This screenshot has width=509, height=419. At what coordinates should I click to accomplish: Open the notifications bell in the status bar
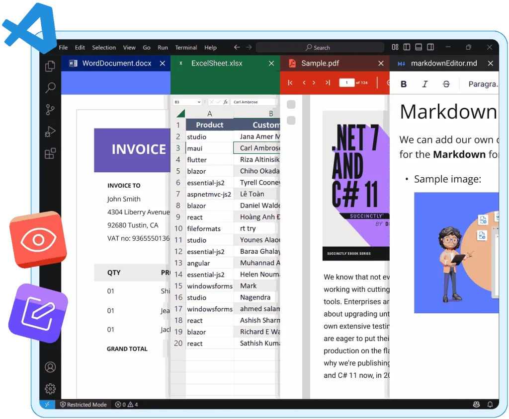(x=490, y=405)
